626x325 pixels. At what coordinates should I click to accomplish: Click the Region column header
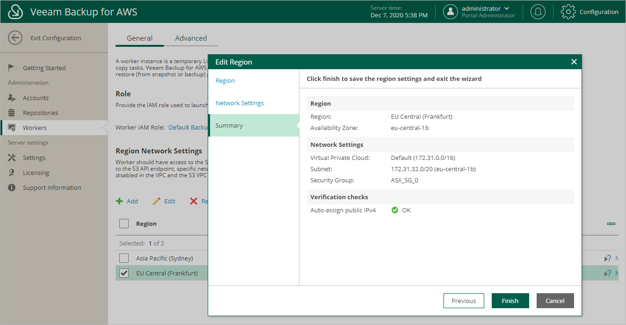pos(146,224)
